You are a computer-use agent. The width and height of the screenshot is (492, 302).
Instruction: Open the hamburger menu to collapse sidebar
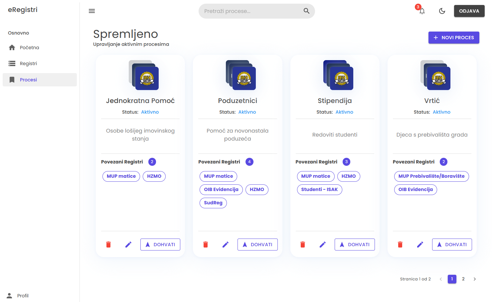92,11
